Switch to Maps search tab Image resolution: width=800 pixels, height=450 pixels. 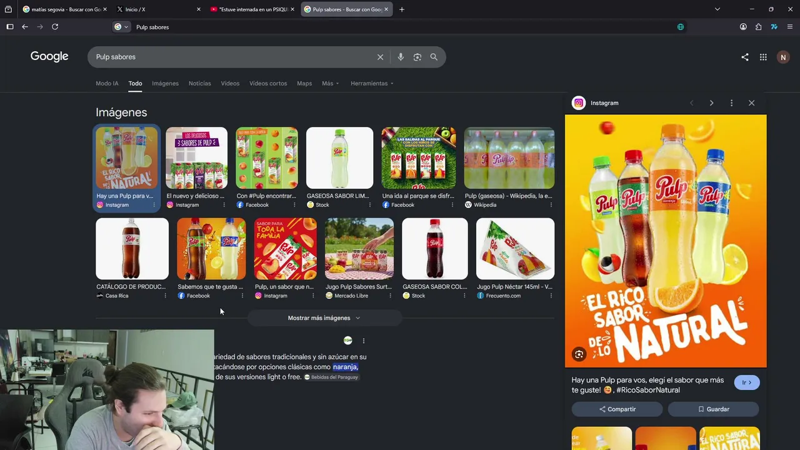click(304, 83)
